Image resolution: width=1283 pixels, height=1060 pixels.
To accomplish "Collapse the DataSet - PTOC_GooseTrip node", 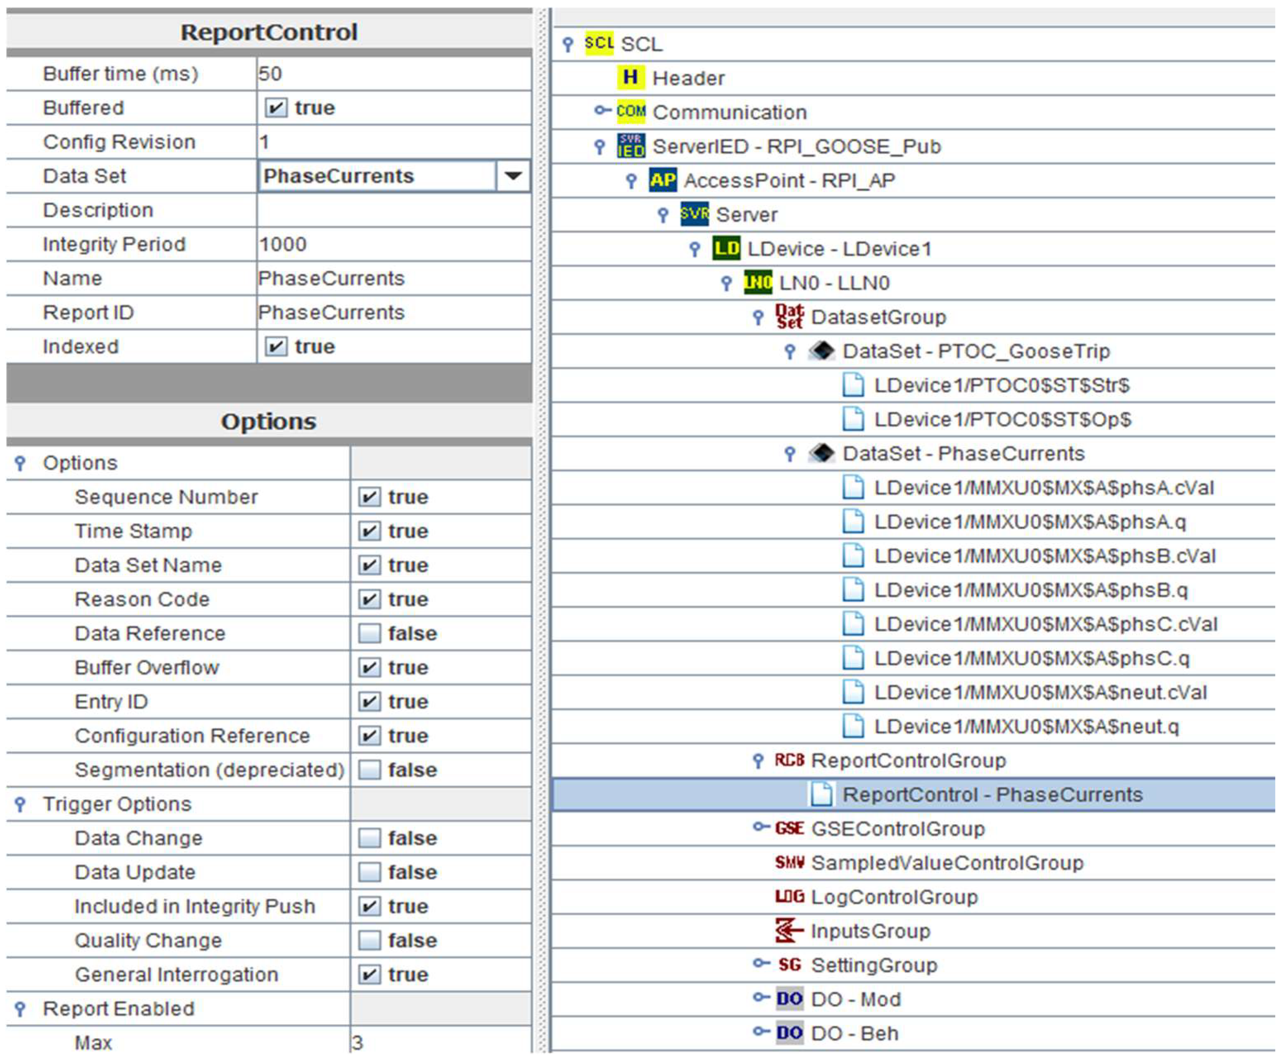I will (789, 352).
